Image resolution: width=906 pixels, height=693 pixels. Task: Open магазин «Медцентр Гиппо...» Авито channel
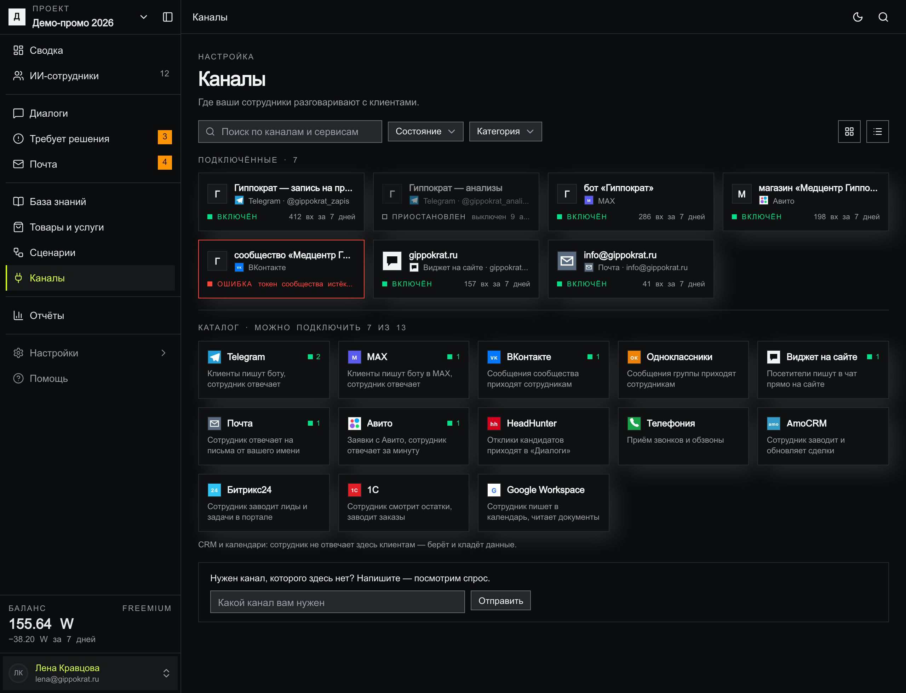[805, 202]
